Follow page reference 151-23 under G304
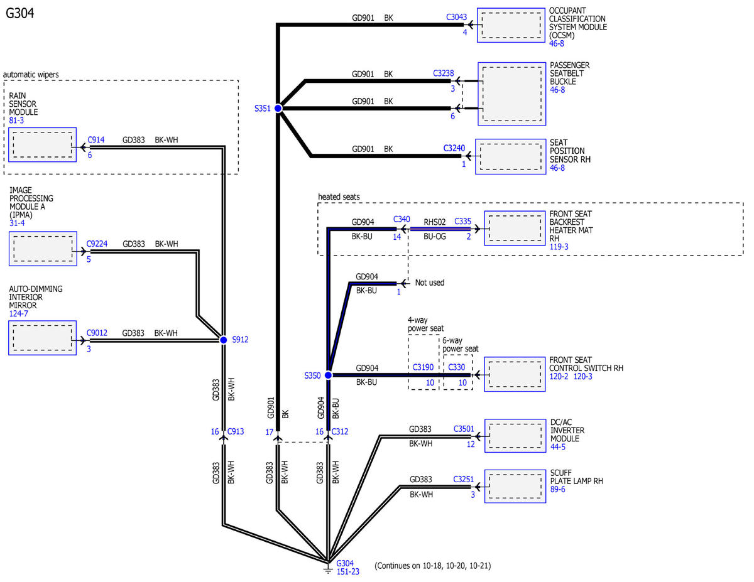The width and height of the screenshot is (754, 582). click(x=348, y=571)
